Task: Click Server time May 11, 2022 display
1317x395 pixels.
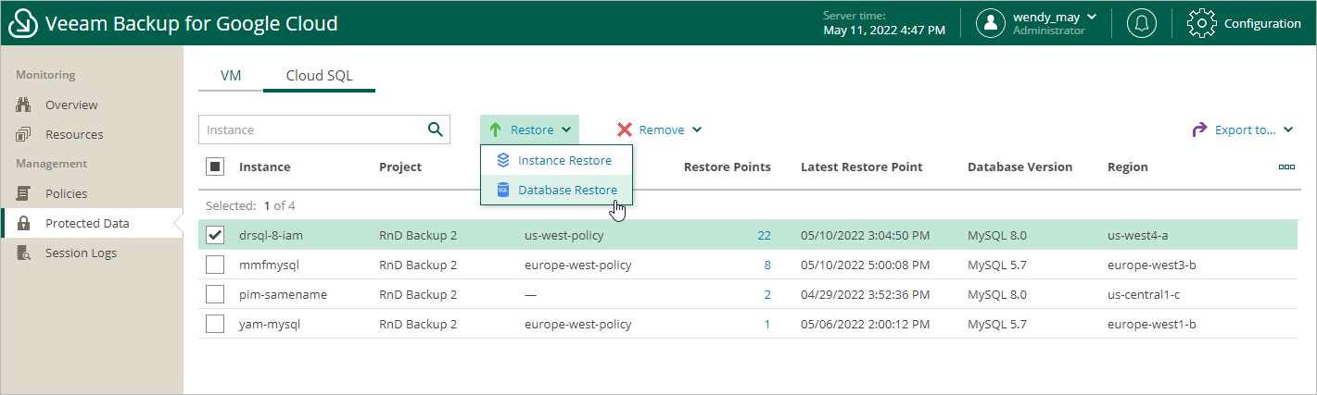Action: pos(884,23)
